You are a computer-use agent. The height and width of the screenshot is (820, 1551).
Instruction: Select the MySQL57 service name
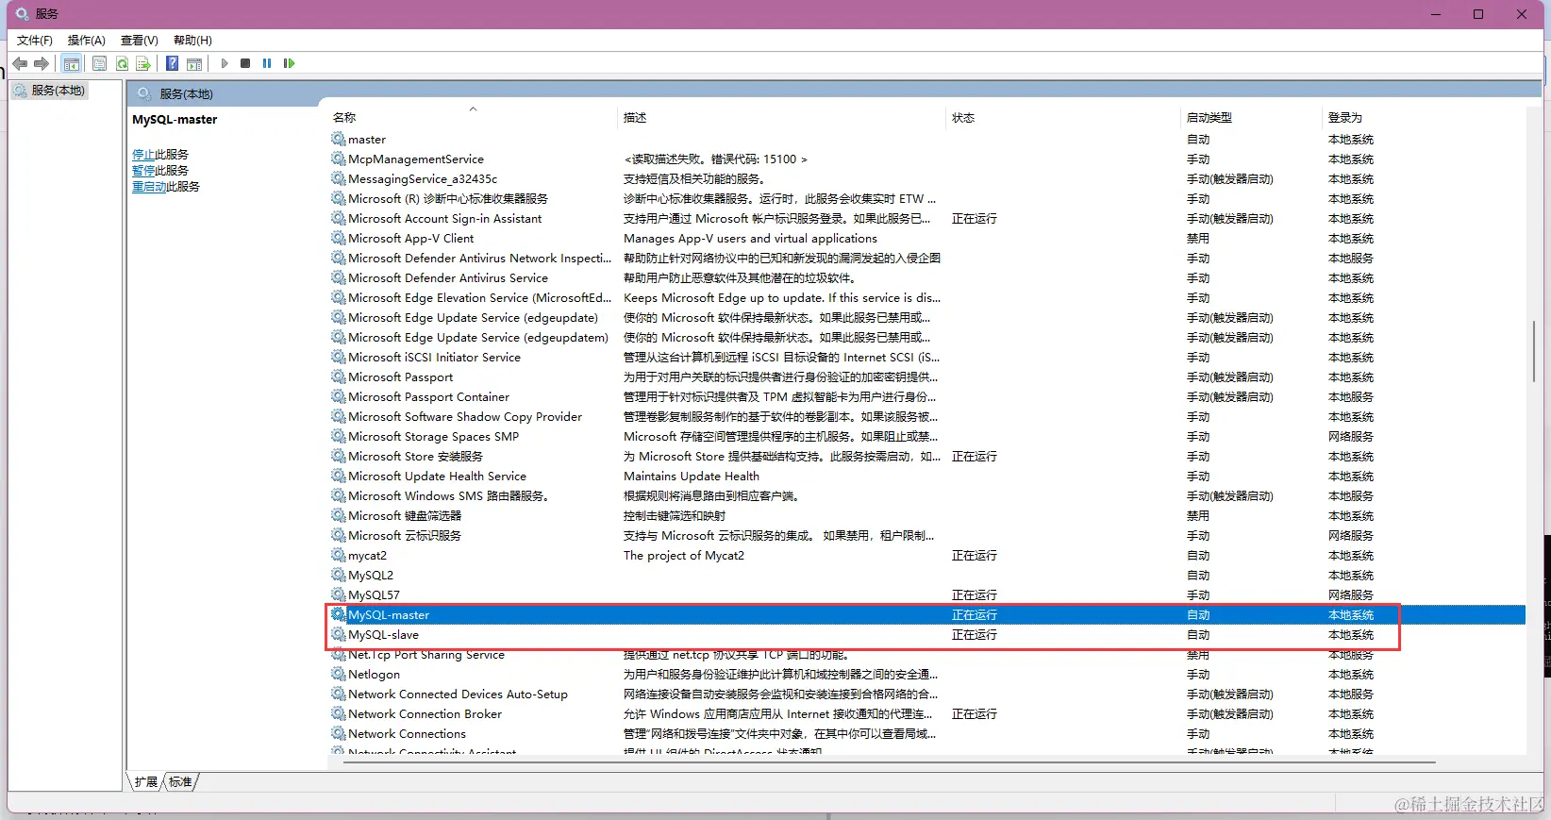(x=374, y=594)
